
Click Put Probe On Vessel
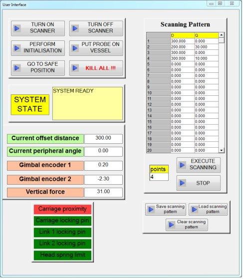point(96,48)
